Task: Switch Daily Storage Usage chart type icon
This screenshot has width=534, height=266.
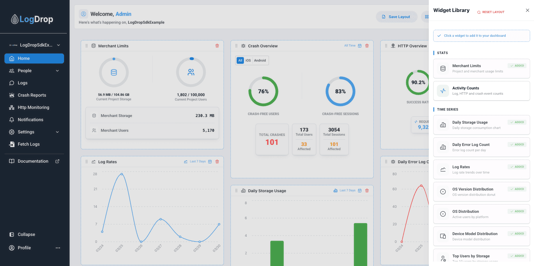Action: (x=335, y=191)
